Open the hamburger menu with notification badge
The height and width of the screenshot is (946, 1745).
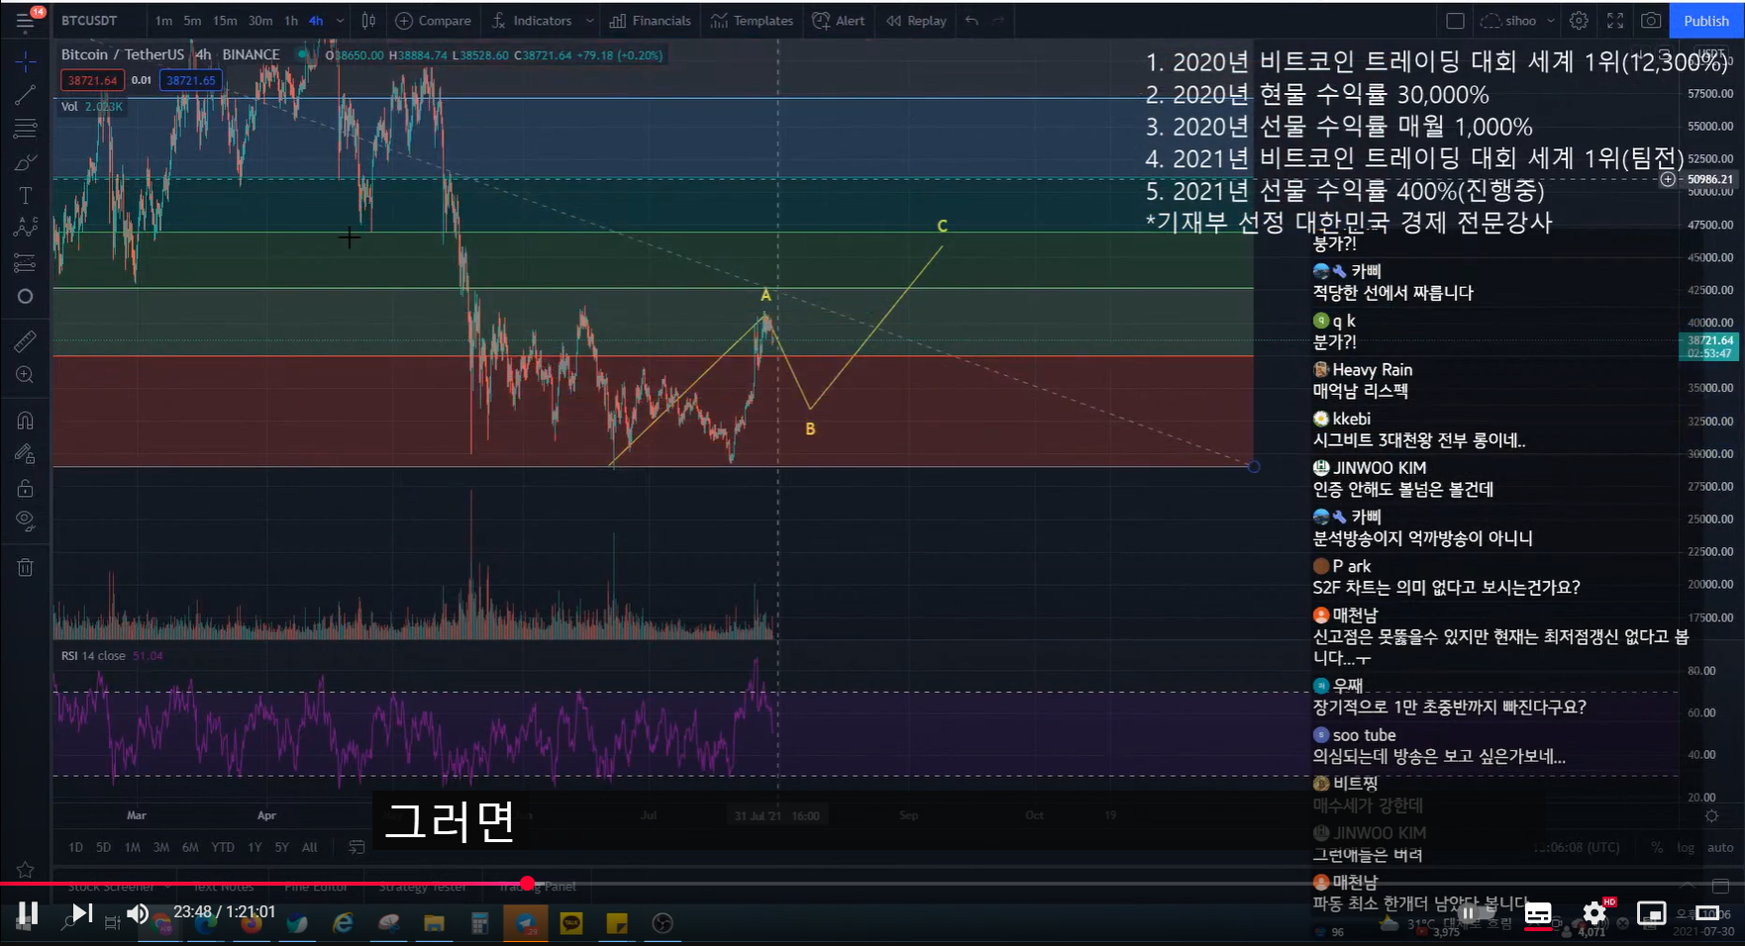(26, 20)
